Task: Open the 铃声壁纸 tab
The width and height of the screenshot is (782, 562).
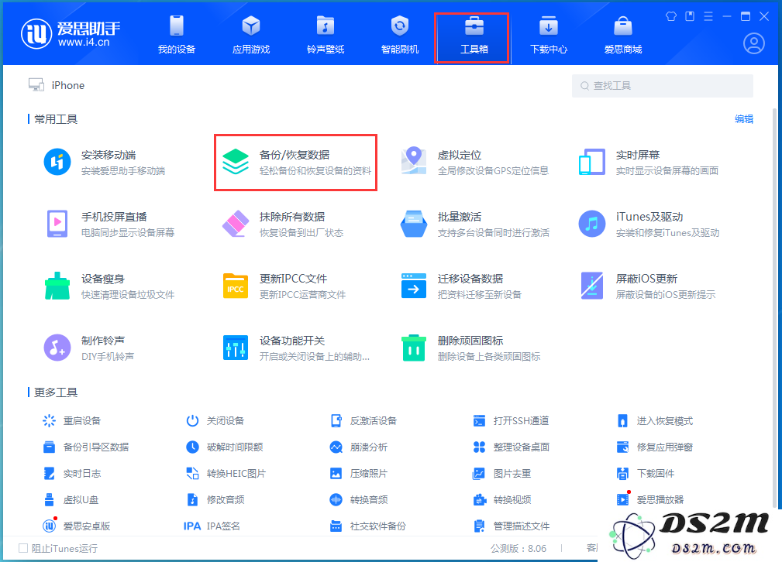Action: 326,35
